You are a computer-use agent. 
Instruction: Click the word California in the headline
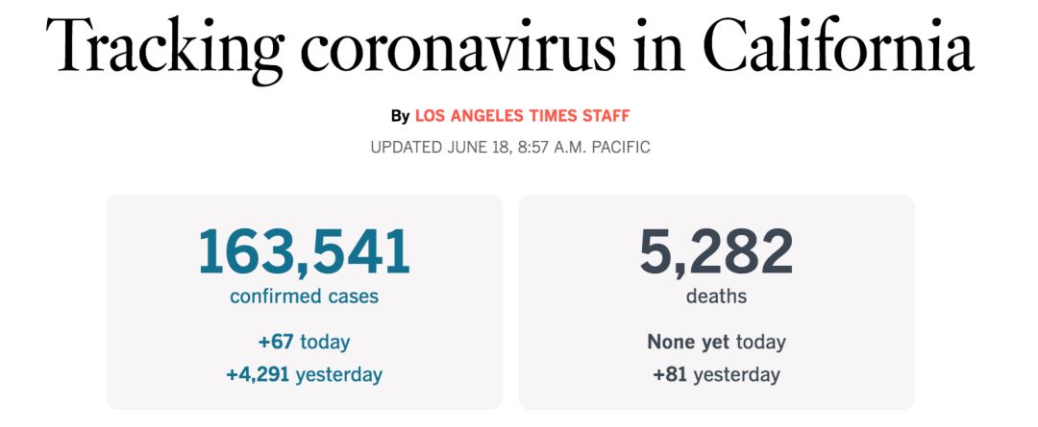point(839,46)
